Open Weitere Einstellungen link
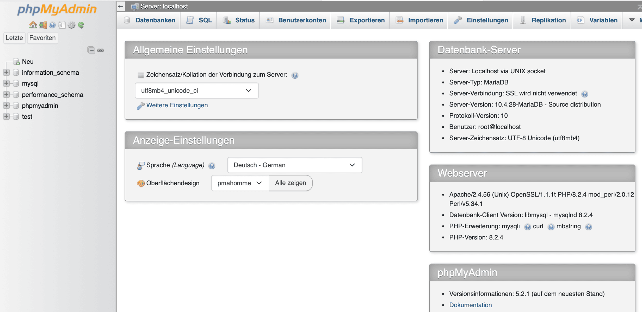Viewport: 642px width, 312px height. click(x=177, y=105)
